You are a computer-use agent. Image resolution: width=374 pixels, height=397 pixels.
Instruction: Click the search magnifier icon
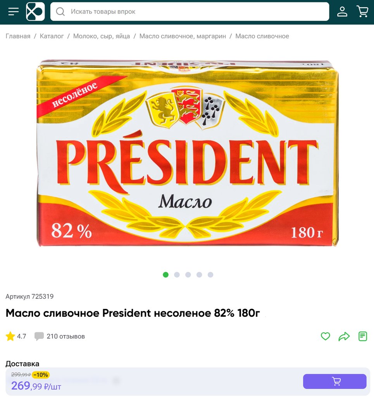[x=60, y=12]
